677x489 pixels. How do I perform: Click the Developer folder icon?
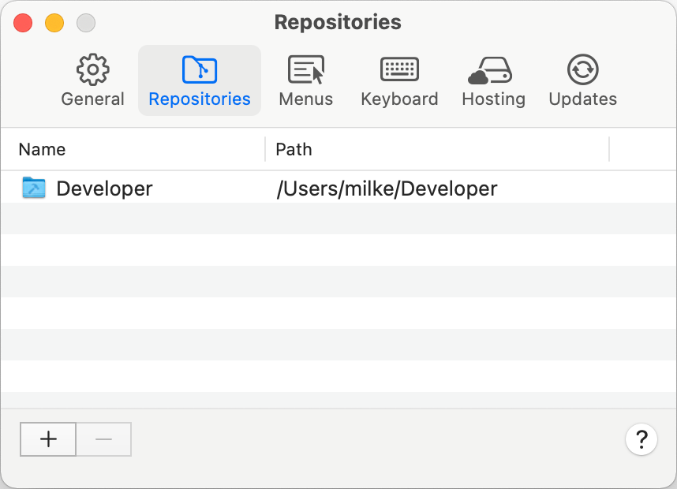click(x=34, y=188)
